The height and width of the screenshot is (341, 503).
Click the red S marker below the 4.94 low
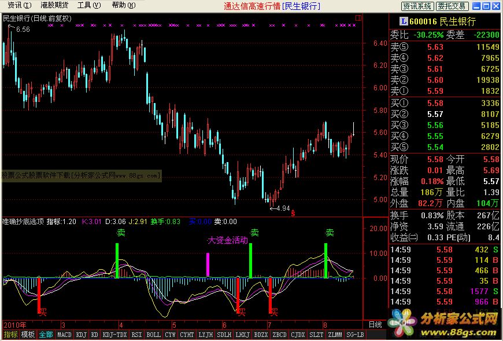click(293, 213)
